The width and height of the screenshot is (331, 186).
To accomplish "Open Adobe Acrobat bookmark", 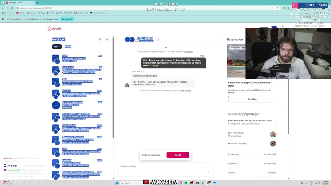I will (81, 13).
